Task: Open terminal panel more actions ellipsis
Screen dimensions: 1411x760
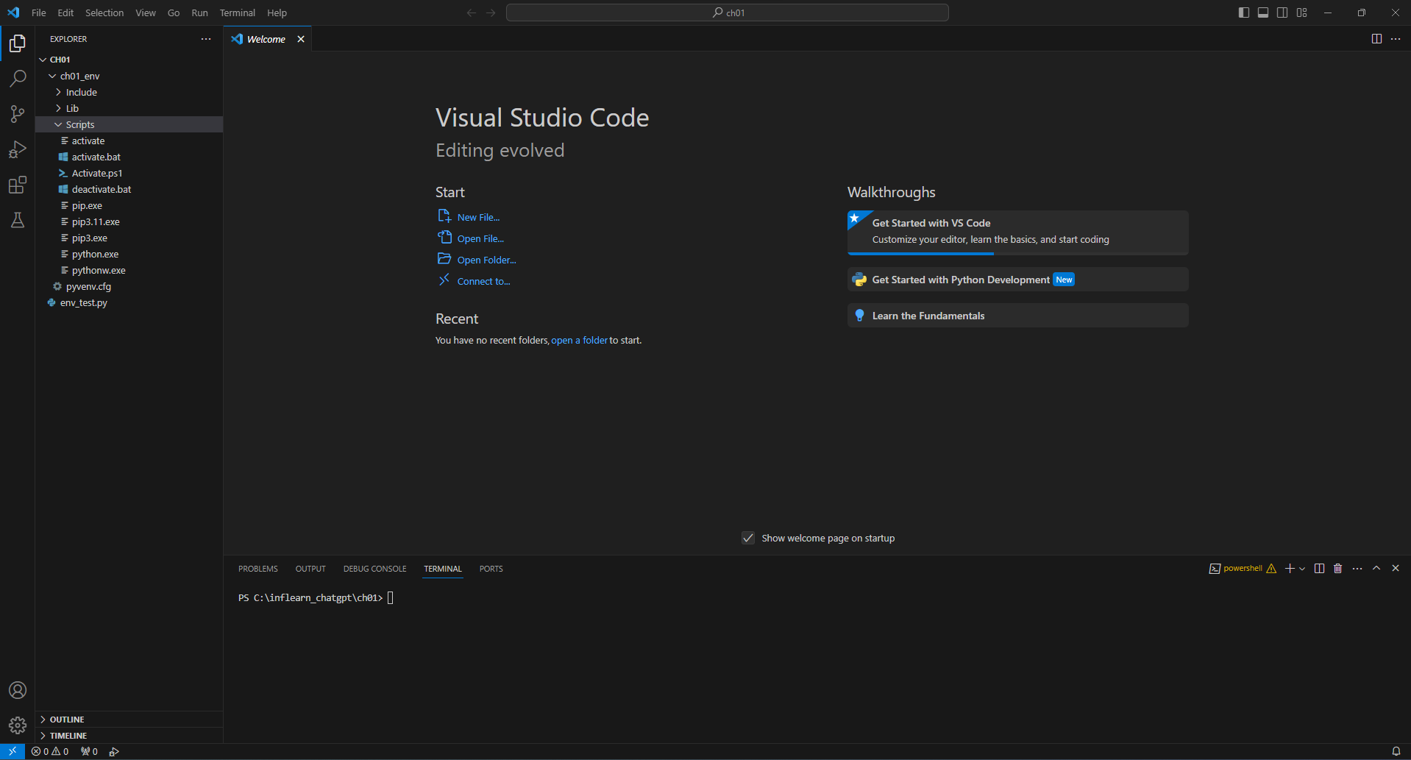Action: click(1357, 569)
